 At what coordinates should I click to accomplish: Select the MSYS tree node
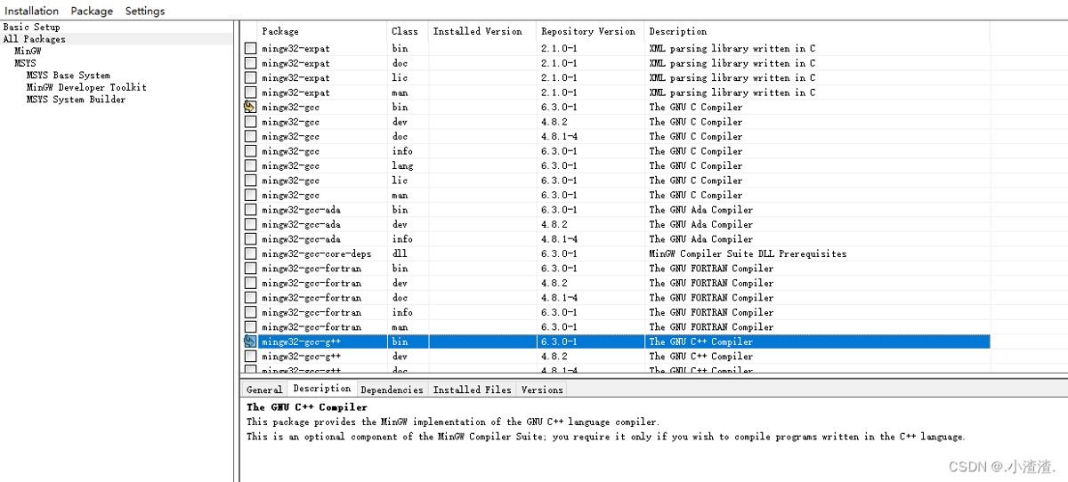[26, 63]
